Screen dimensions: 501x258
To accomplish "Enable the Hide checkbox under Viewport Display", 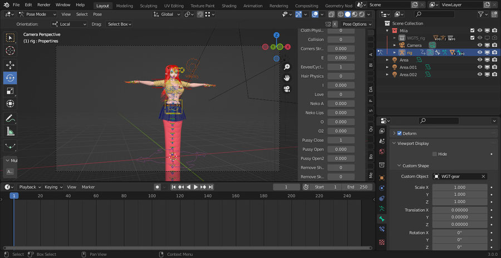I will 434,154.
